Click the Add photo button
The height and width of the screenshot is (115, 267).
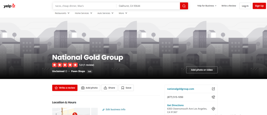point(89,88)
